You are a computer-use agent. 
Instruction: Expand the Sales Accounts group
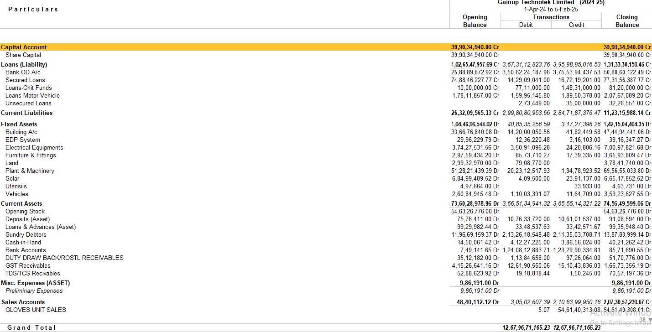(23, 302)
